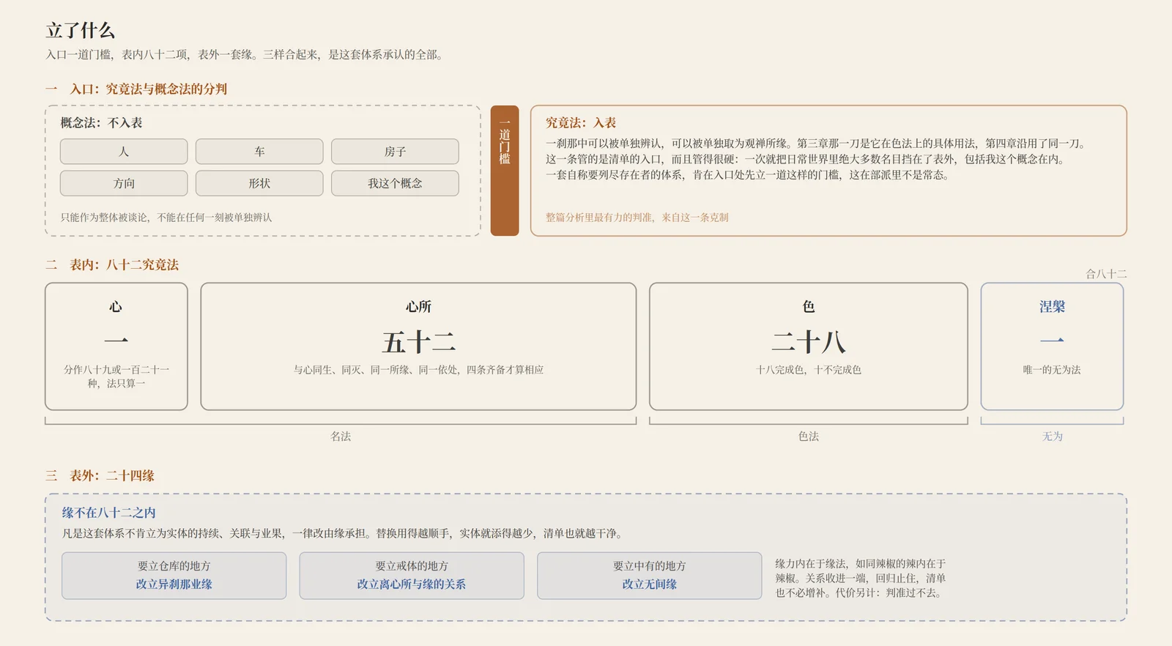Click the page title 立了什么

pyautogui.click(x=81, y=30)
